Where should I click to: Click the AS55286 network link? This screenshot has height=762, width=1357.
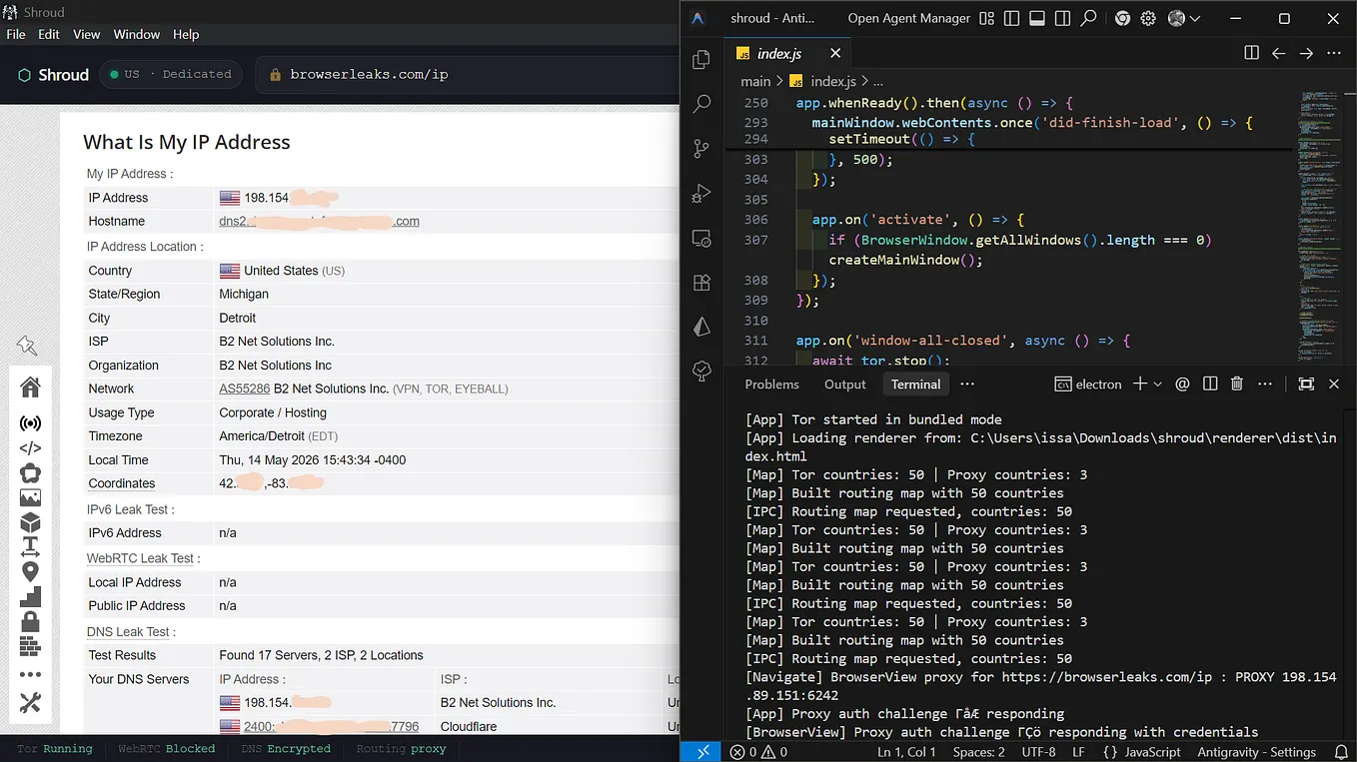[245, 388]
